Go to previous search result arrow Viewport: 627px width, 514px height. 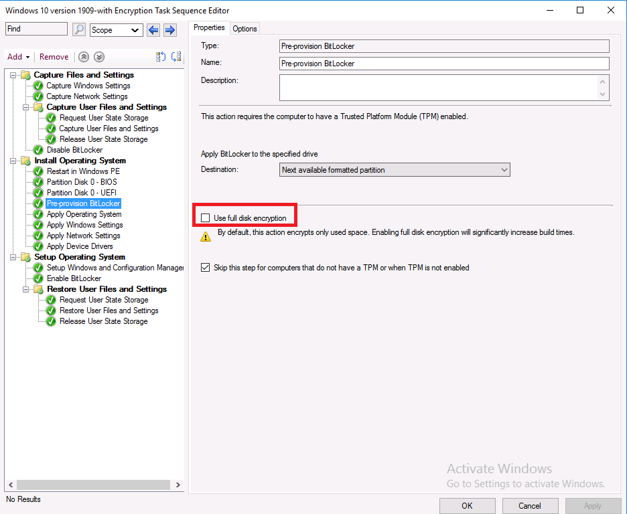153,30
